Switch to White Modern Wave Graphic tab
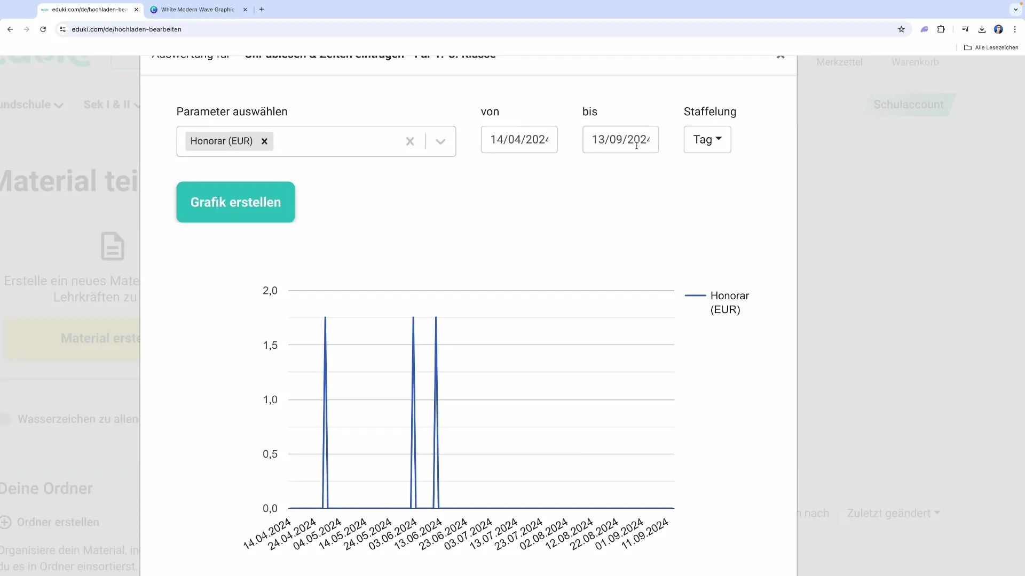 coord(198,10)
